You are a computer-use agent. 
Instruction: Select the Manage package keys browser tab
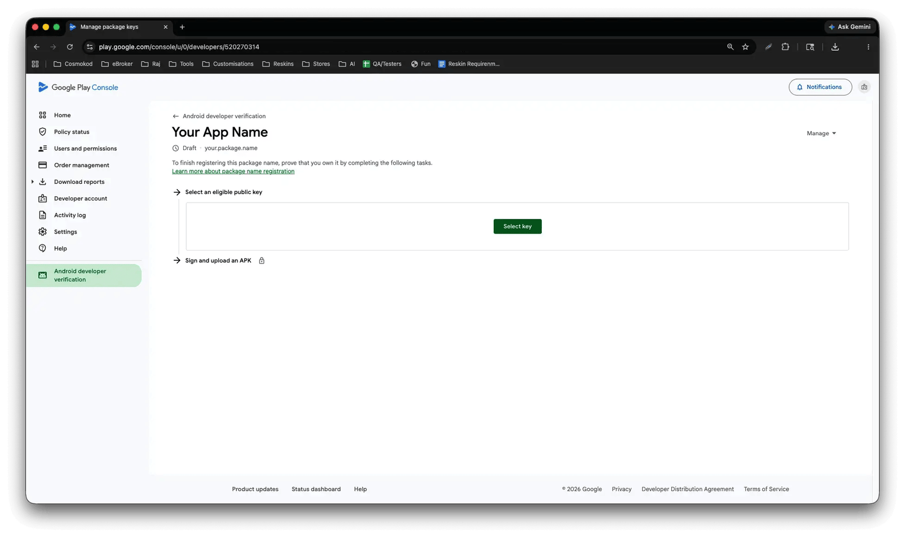pos(119,27)
